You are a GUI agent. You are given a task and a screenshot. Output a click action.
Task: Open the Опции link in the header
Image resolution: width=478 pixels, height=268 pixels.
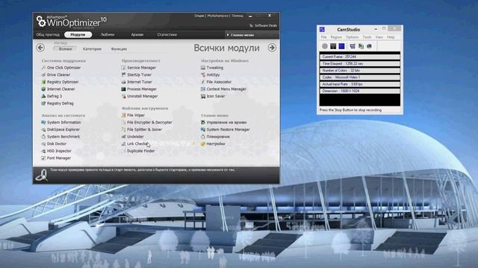pos(199,16)
